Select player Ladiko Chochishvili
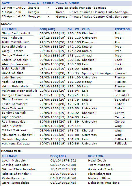132x186 pixels. coord(16,60)
